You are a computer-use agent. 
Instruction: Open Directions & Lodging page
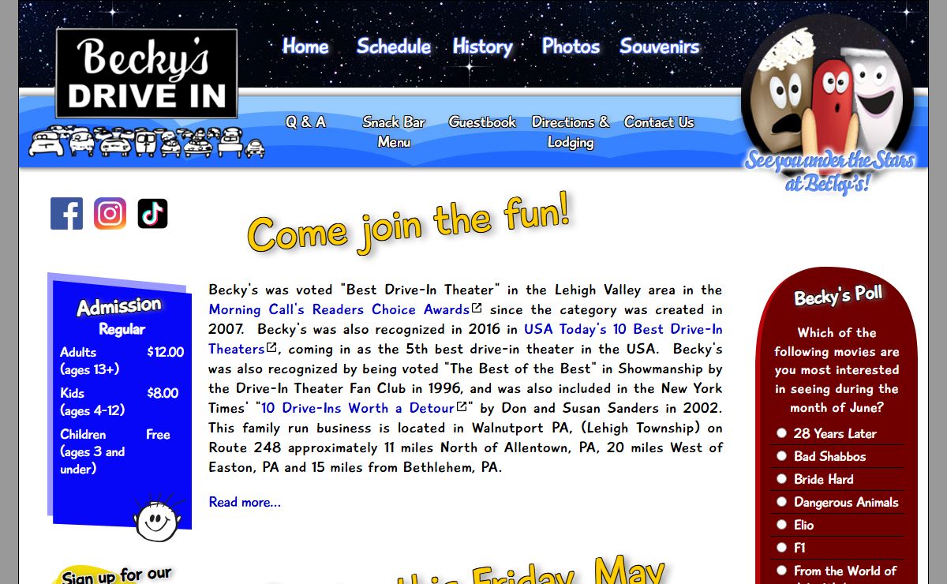pyautogui.click(x=571, y=132)
